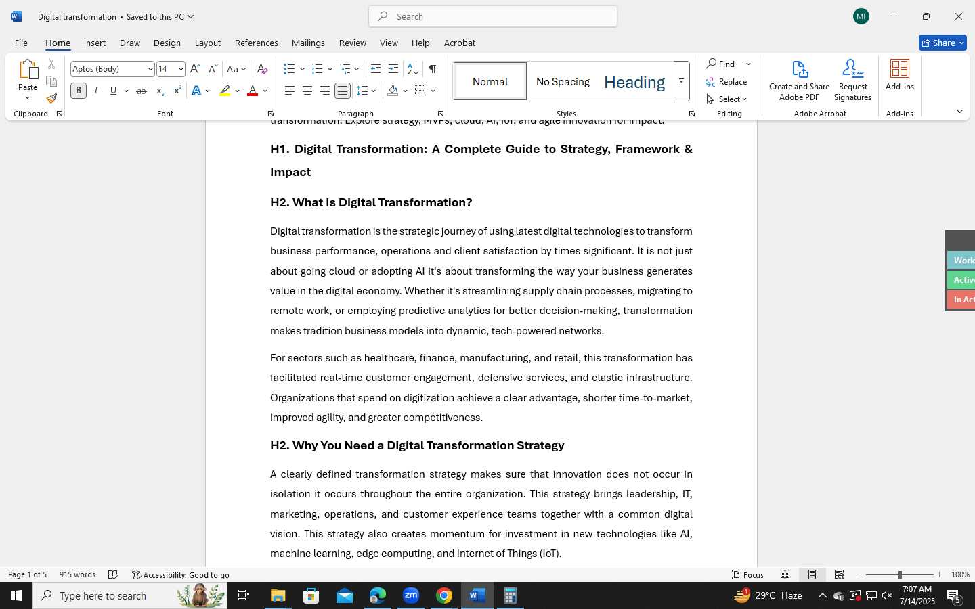Open the font size dropdown
This screenshot has width=975, height=609.
click(181, 69)
